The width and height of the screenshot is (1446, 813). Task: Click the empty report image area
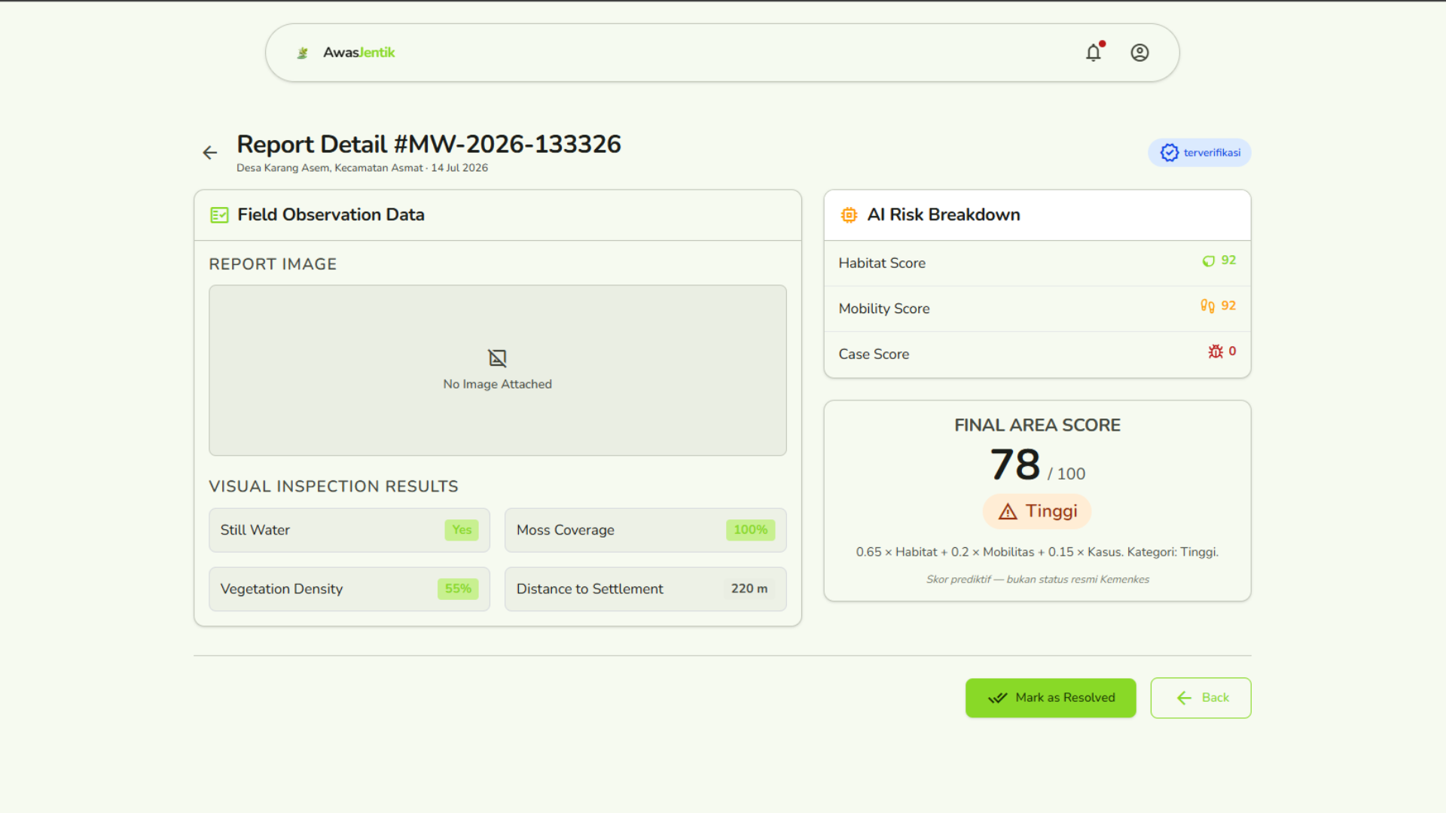498,370
